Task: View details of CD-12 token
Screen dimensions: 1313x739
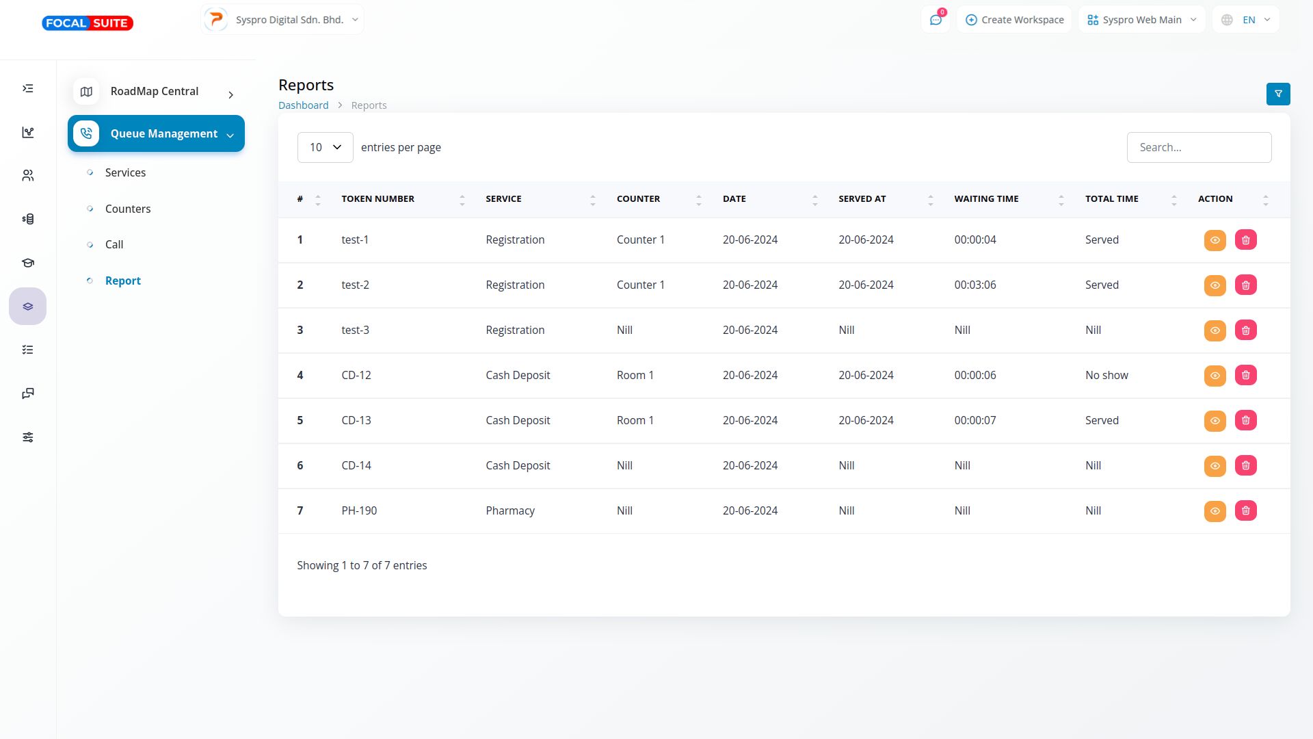Action: coord(1215,376)
